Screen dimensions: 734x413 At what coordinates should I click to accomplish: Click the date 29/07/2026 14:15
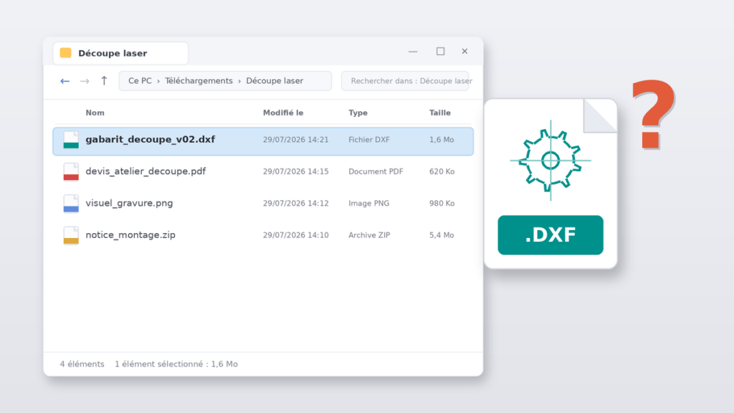click(296, 172)
